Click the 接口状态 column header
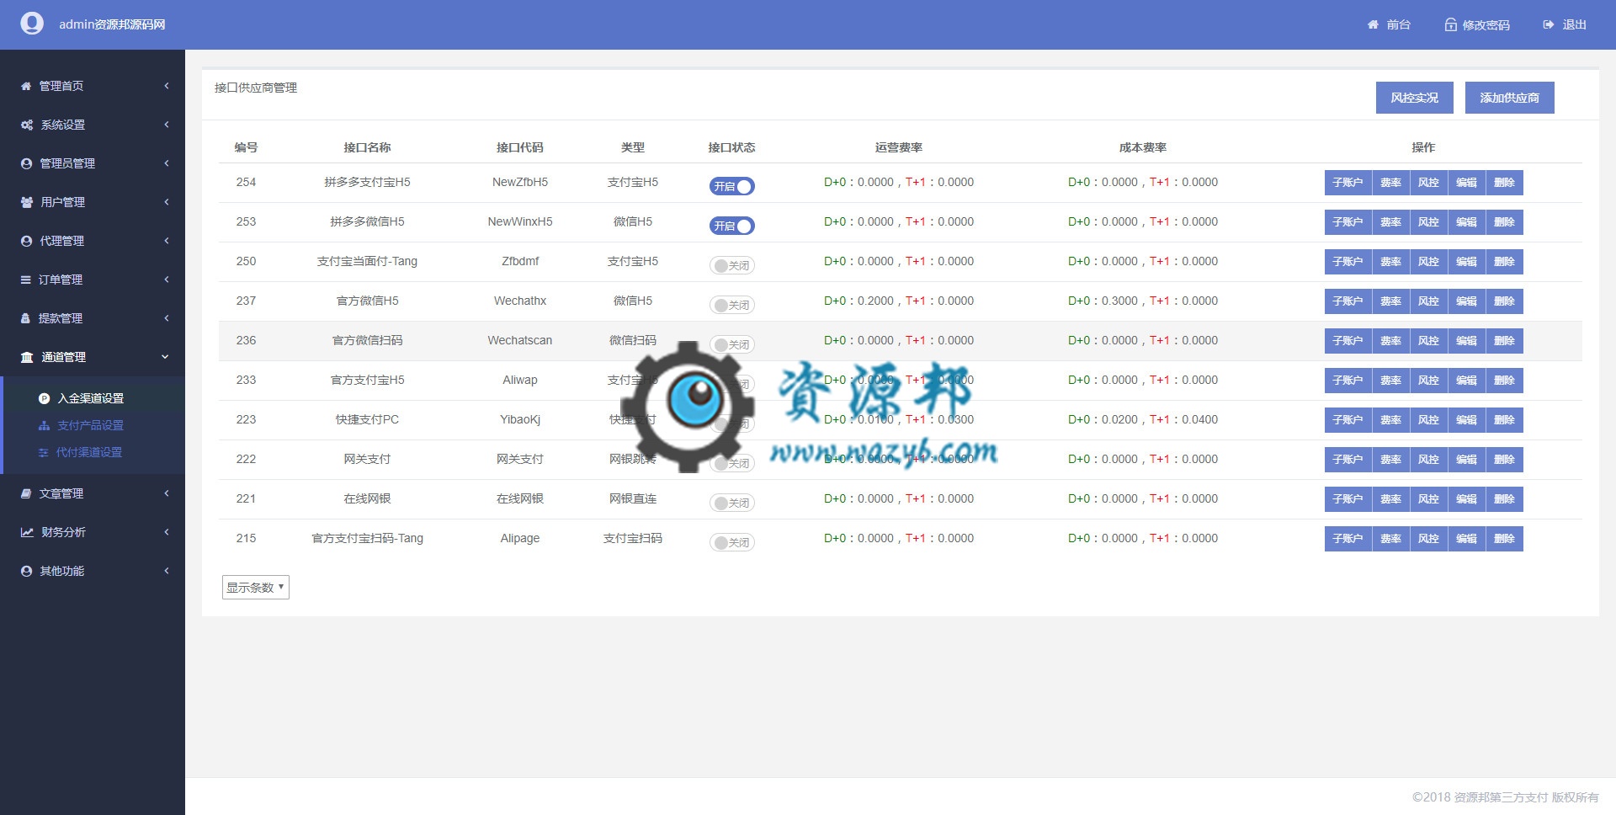Viewport: 1616px width, 815px height. coord(731,147)
